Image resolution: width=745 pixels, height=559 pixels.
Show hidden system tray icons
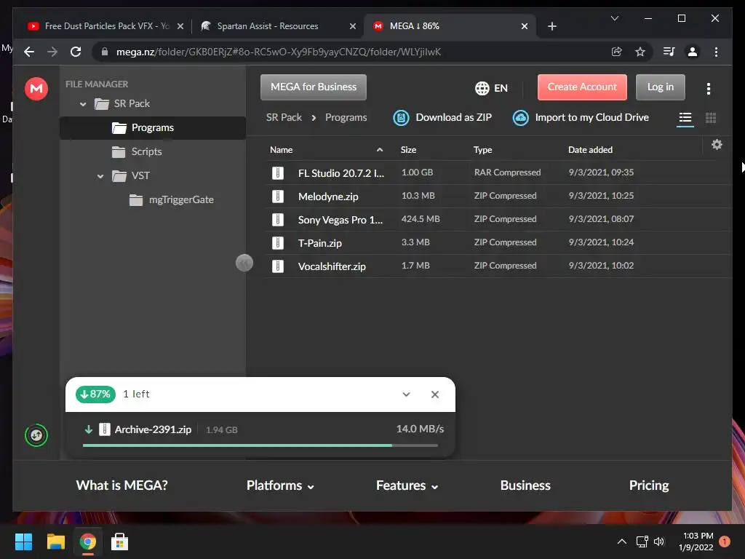click(x=621, y=542)
